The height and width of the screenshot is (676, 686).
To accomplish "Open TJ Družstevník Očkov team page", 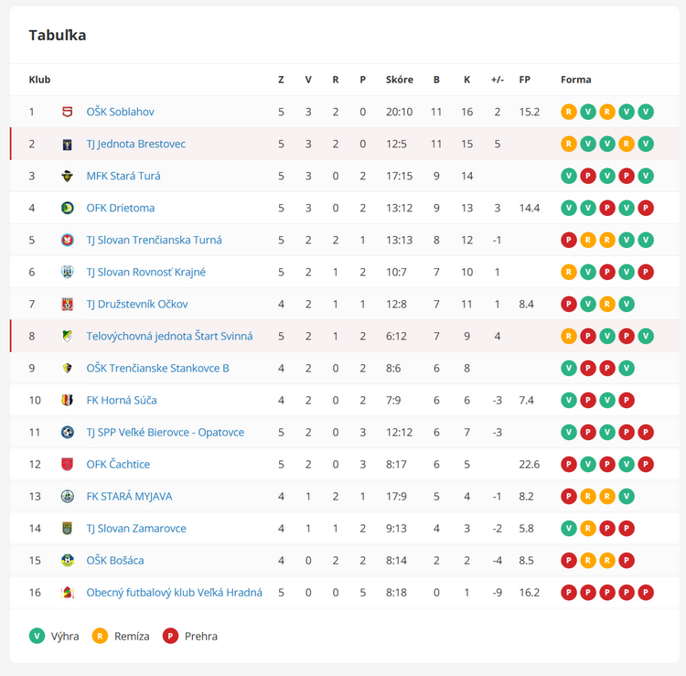I will click(x=136, y=304).
